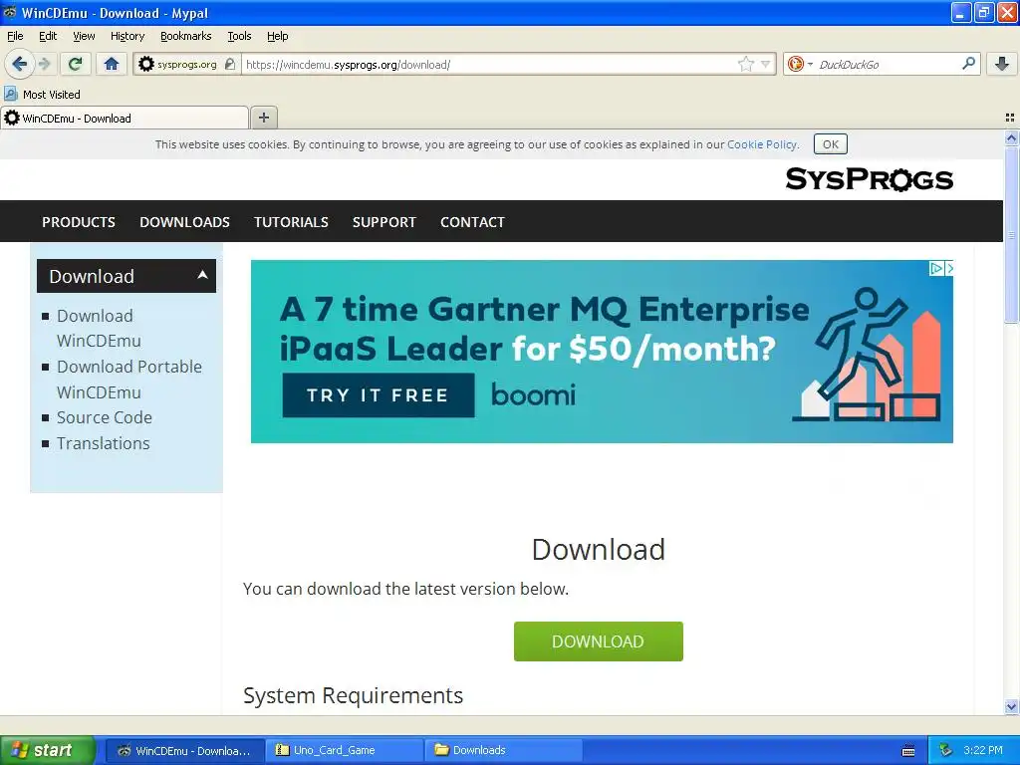Click the DuckDuckGo search field
This screenshot has height=765, width=1020.
point(888,65)
